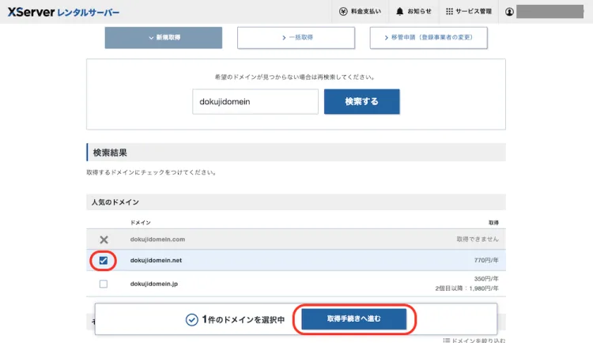Open 料金支払い in the header

point(360,11)
